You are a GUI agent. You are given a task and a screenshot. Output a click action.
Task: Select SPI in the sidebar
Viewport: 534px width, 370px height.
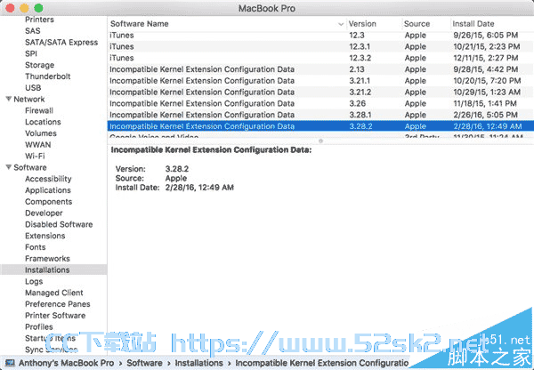31,53
